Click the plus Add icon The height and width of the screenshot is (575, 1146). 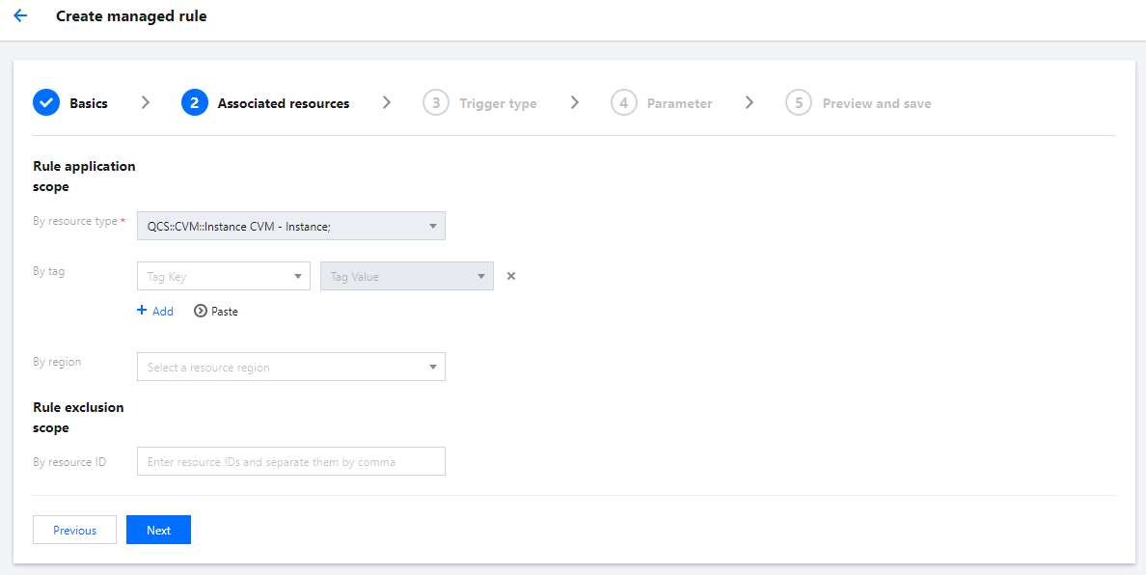tap(142, 311)
